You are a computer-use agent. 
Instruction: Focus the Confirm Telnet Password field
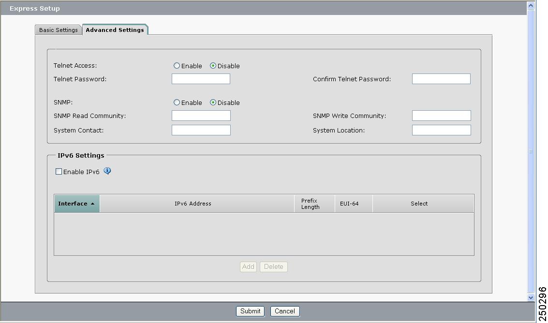coord(442,79)
